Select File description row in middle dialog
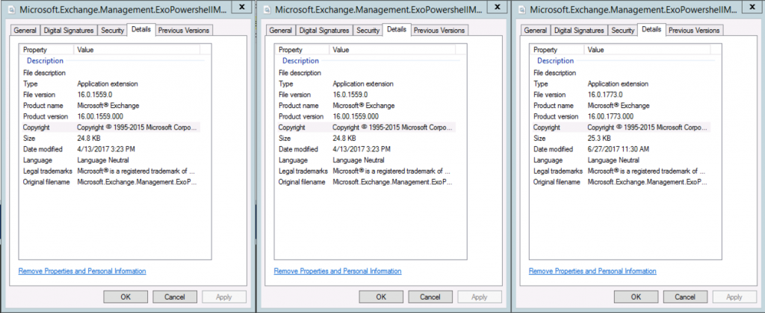The width and height of the screenshot is (765, 313). 365,73
